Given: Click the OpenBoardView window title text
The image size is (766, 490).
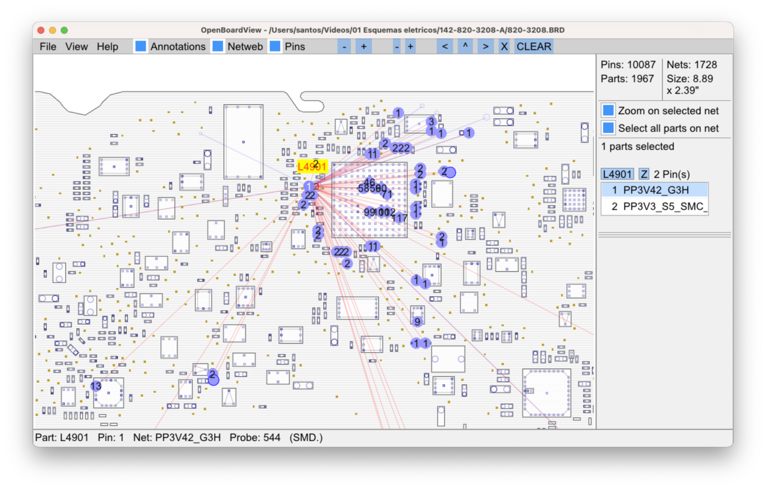Looking at the screenshot, I should 383,30.
